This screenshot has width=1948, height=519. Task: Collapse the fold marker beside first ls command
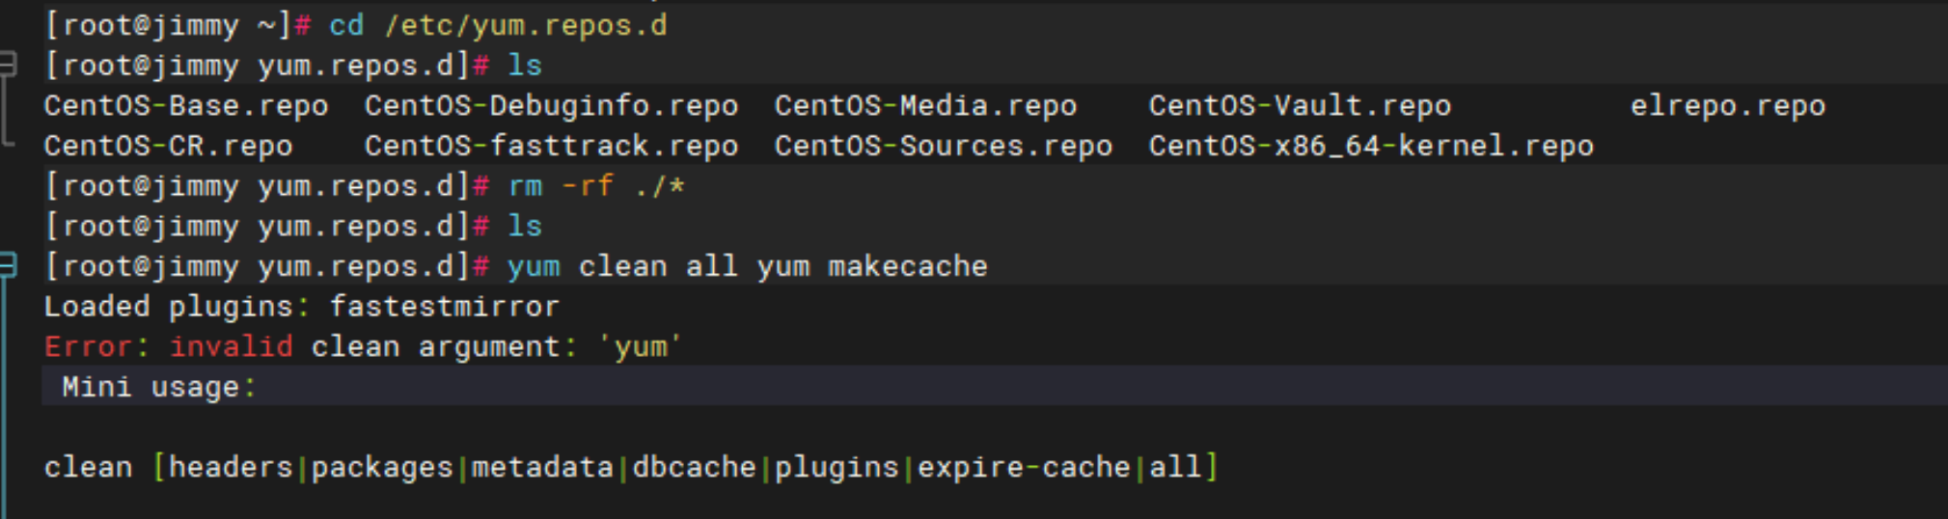pyautogui.click(x=8, y=65)
